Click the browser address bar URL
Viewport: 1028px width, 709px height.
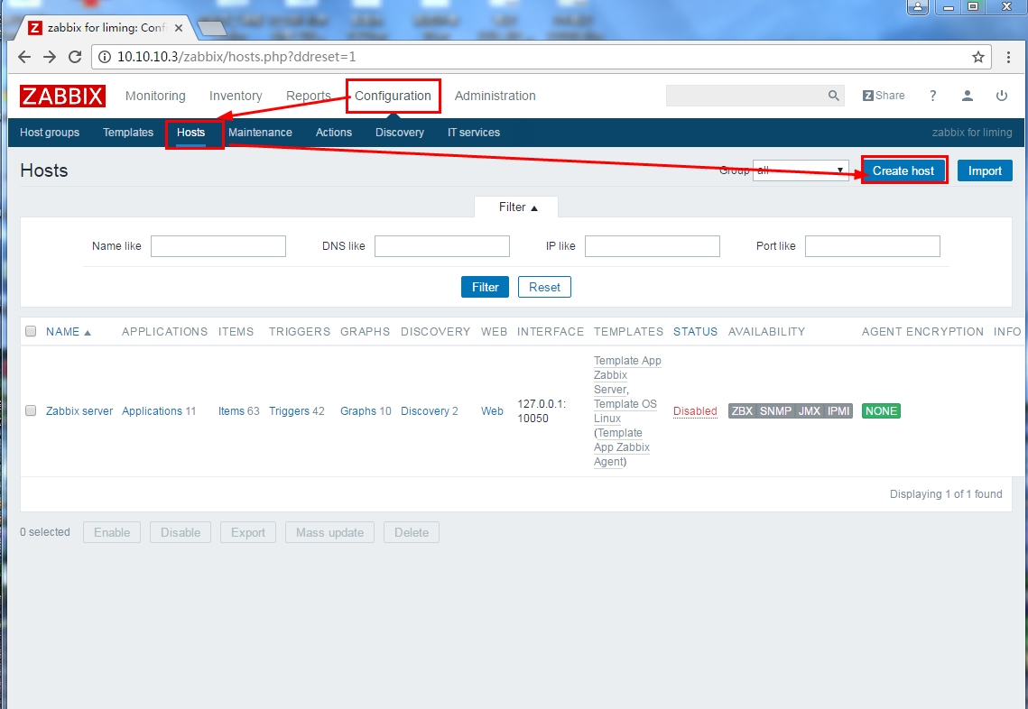(236, 57)
